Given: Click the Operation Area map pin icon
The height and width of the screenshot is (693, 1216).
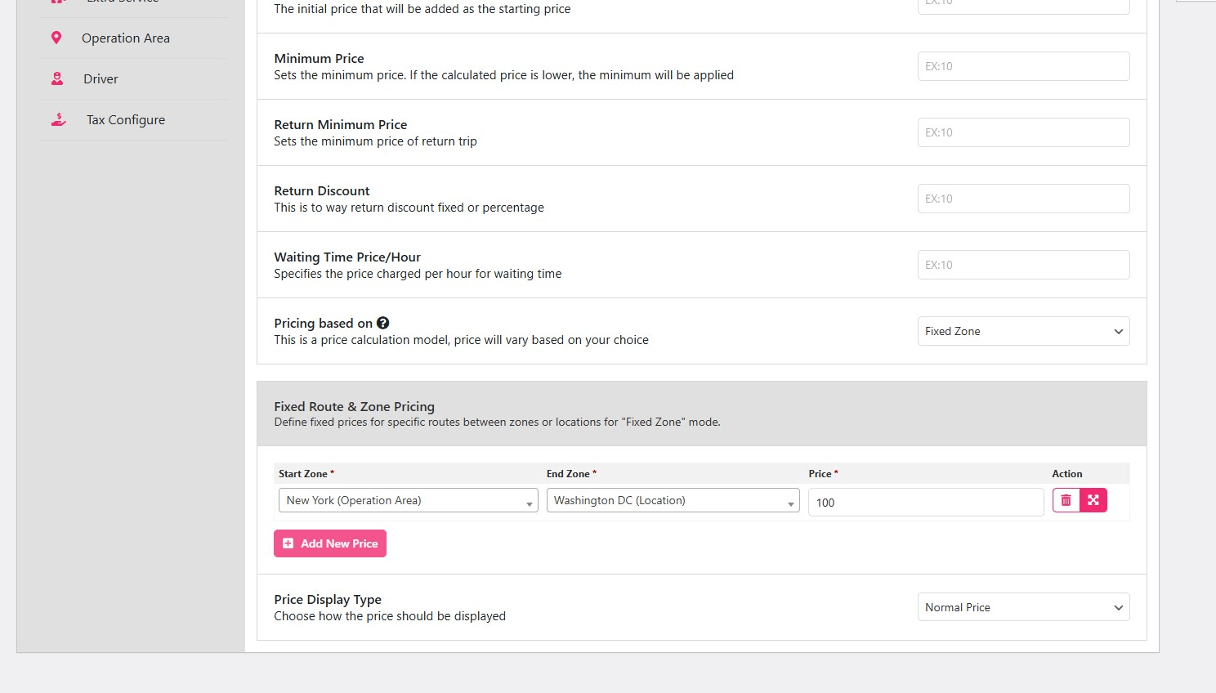Looking at the screenshot, I should (x=56, y=38).
